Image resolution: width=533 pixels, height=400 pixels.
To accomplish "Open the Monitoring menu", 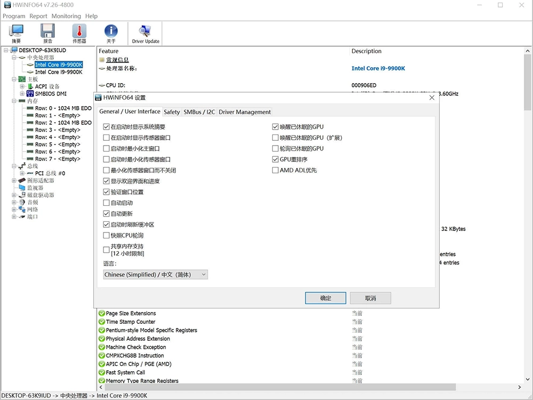I will click(66, 16).
